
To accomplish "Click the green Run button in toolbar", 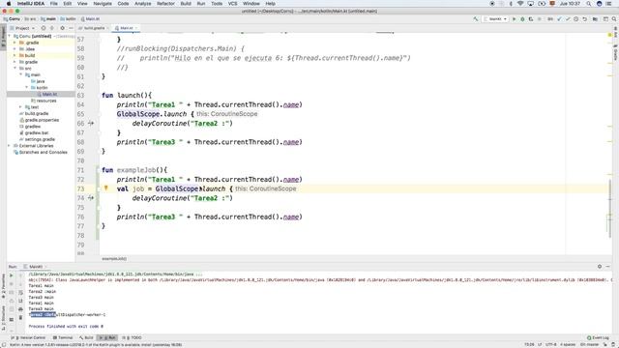I will [x=514, y=19].
